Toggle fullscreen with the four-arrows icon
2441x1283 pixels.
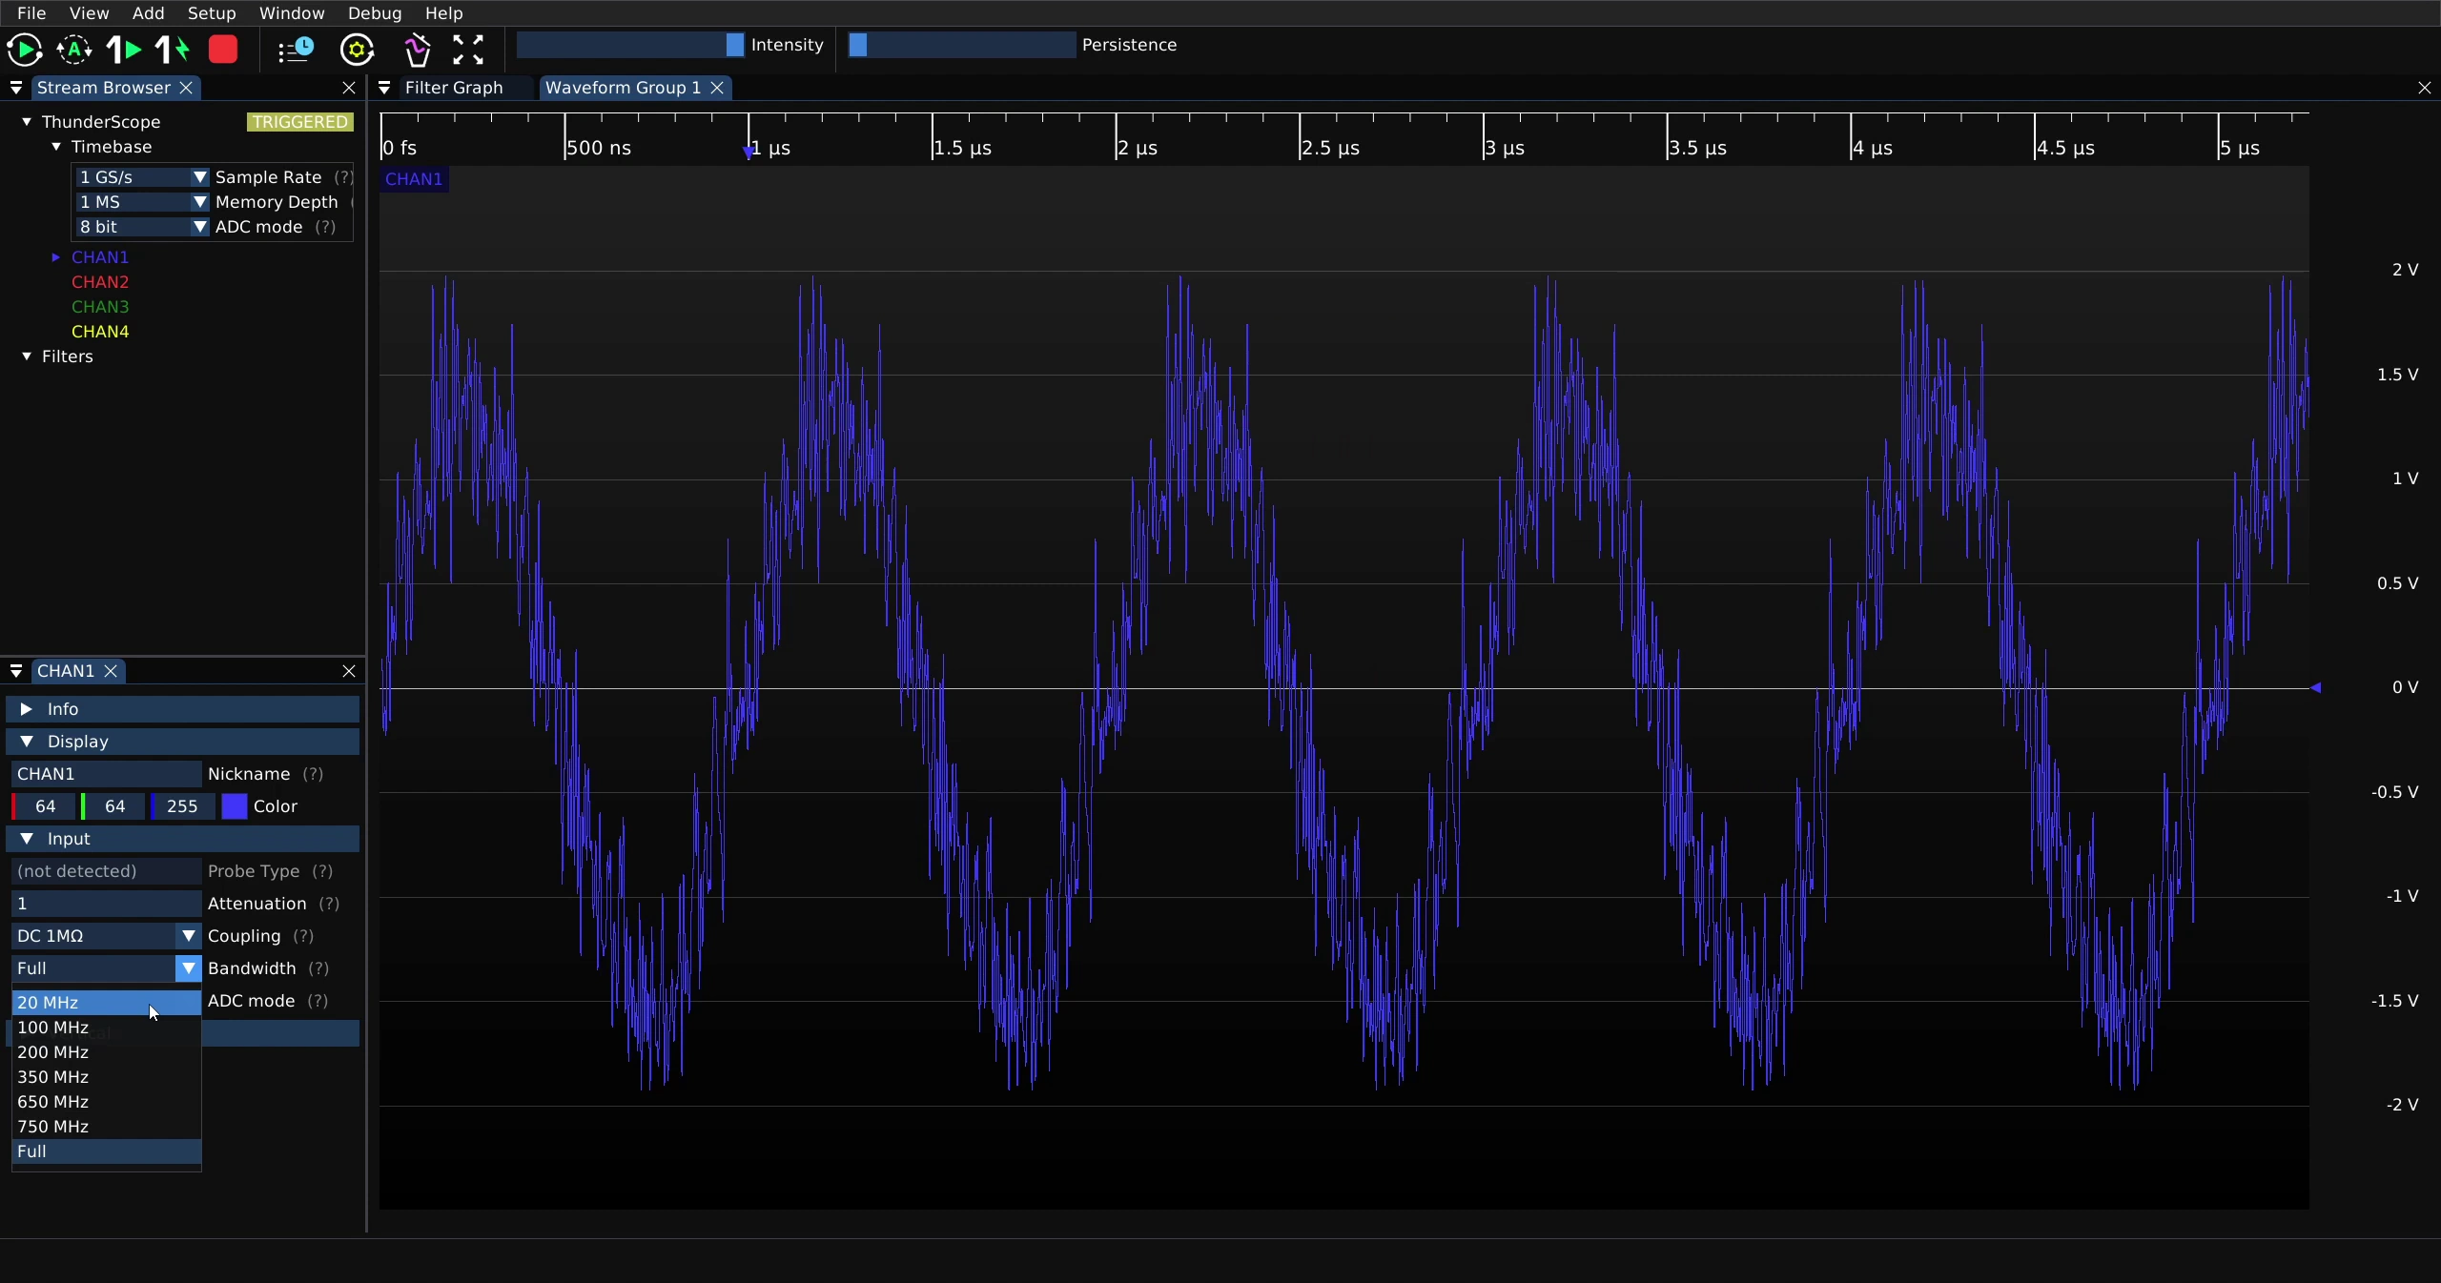pyautogui.click(x=468, y=50)
